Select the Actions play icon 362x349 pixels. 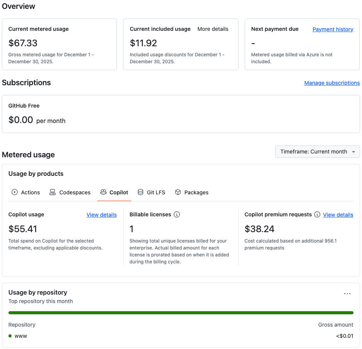pos(15,192)
